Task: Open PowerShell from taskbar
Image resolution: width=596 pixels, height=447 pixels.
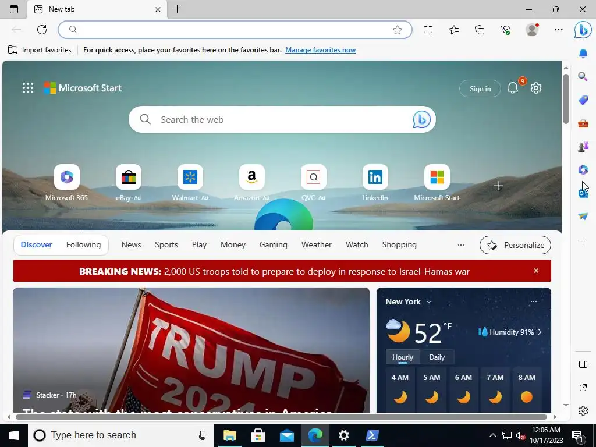Action: click(372, 435)
